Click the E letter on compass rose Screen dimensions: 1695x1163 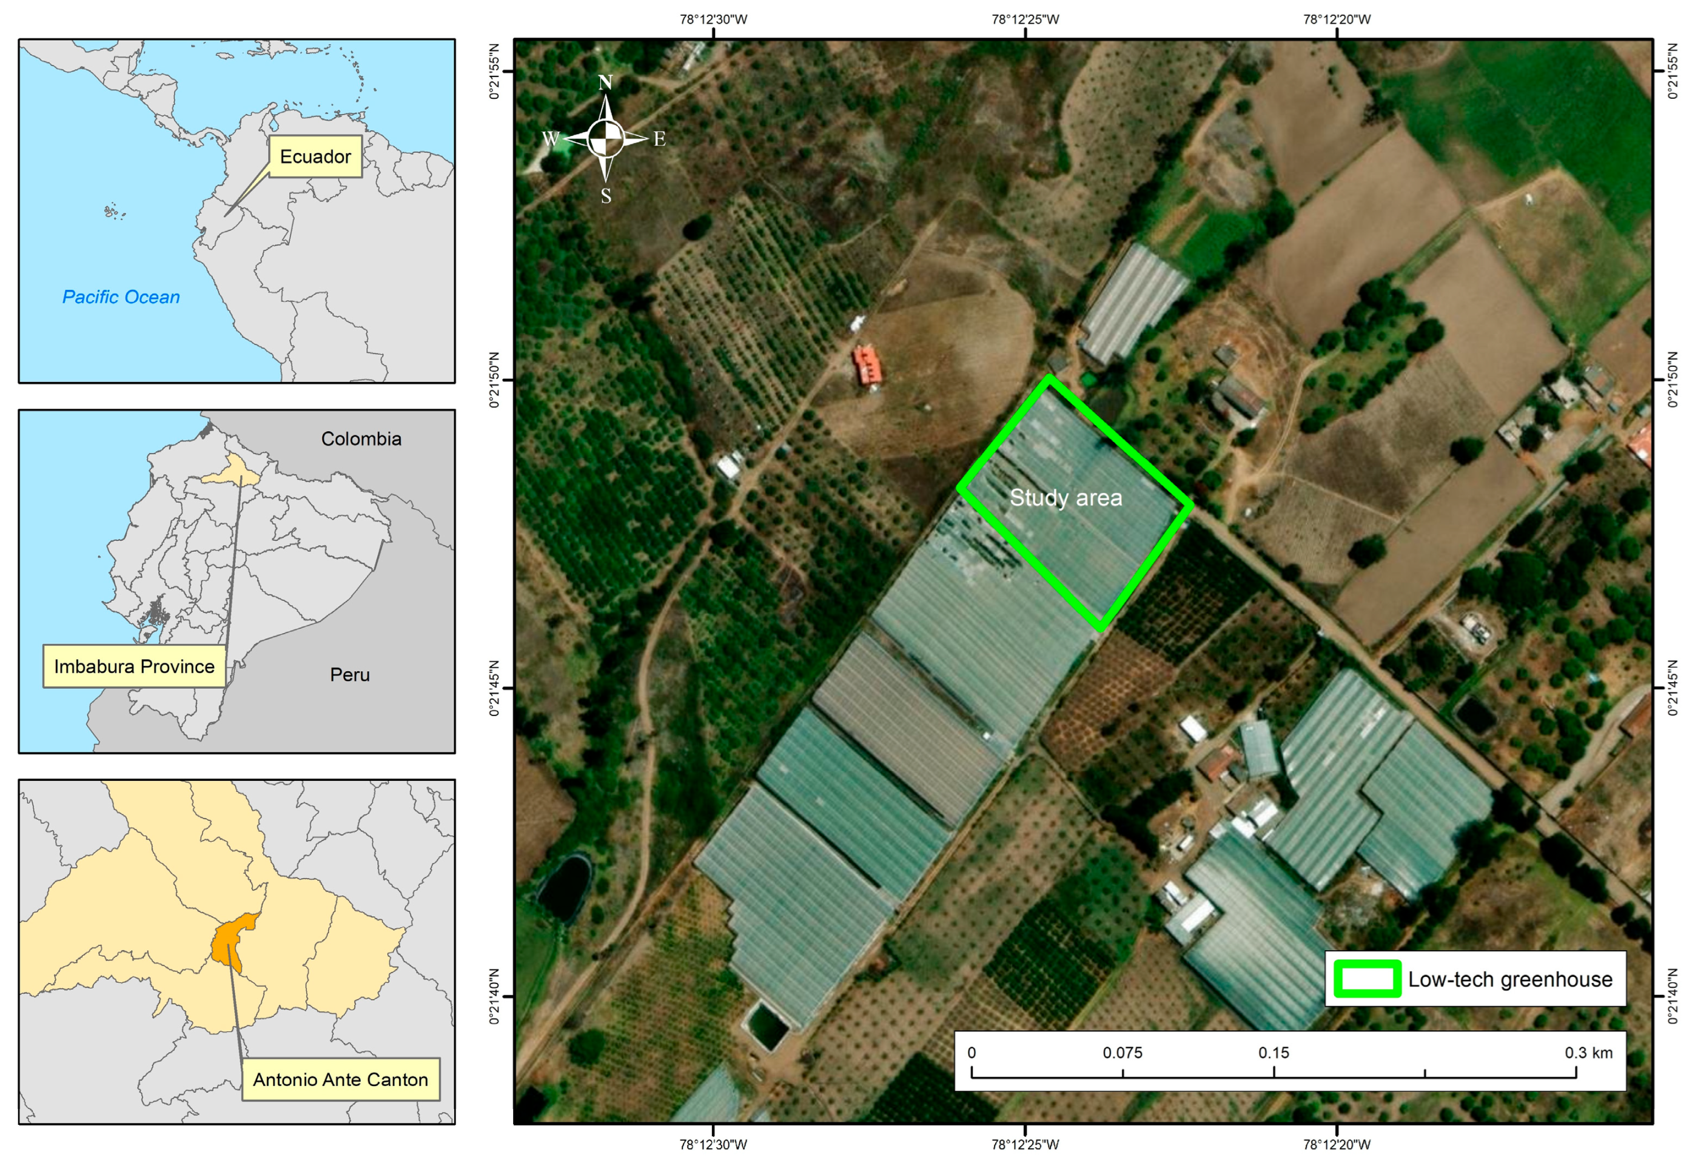(x=659, y=138)
